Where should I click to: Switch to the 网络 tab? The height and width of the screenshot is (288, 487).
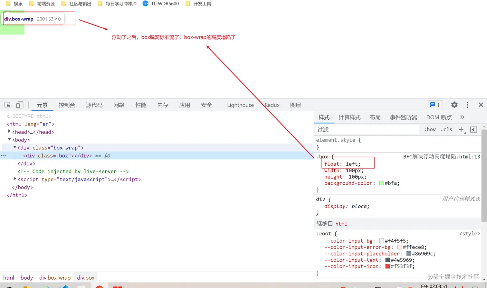pos(119,105)
